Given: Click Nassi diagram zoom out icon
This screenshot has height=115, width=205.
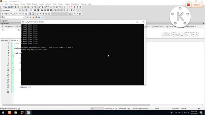Looking at the screenshot, I should tap(68, 10).
